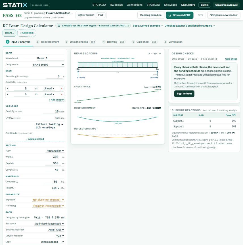Viewport: 243px width, 245px height.
Task: Change second support type from pinned
Action: (x=49, y=94)
